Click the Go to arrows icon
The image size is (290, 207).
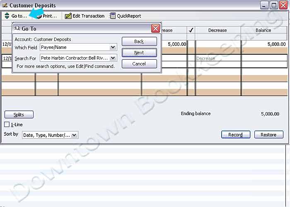click(x=7, y=16)
